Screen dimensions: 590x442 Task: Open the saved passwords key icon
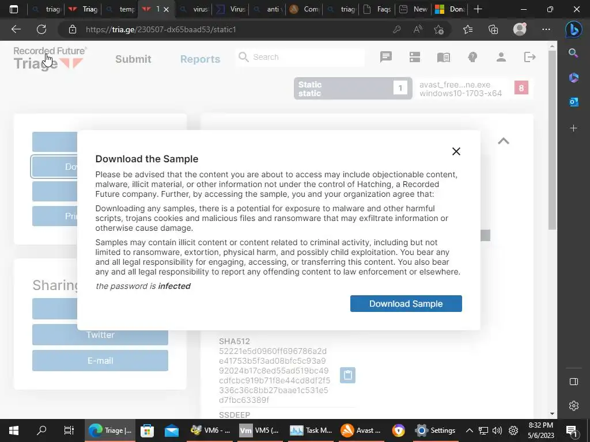coord(396,29)
